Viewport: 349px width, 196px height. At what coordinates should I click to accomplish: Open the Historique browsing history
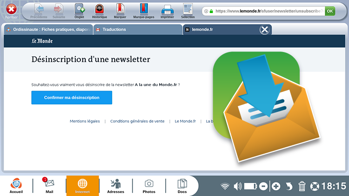100,11
